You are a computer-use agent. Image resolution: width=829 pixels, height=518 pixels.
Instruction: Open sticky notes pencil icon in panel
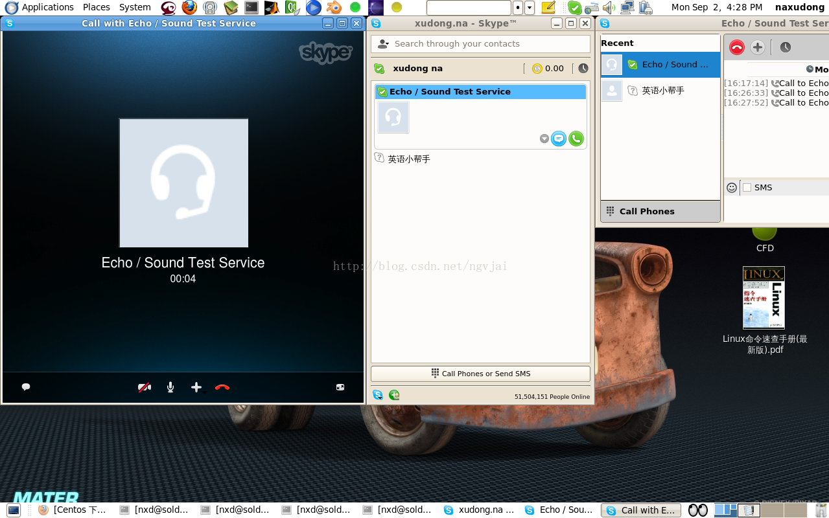click(x=548, y=8)
